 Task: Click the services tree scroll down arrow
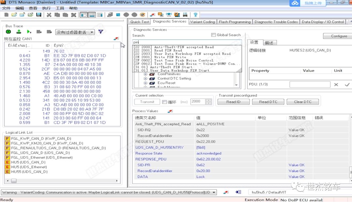click(x=236, y=85)
